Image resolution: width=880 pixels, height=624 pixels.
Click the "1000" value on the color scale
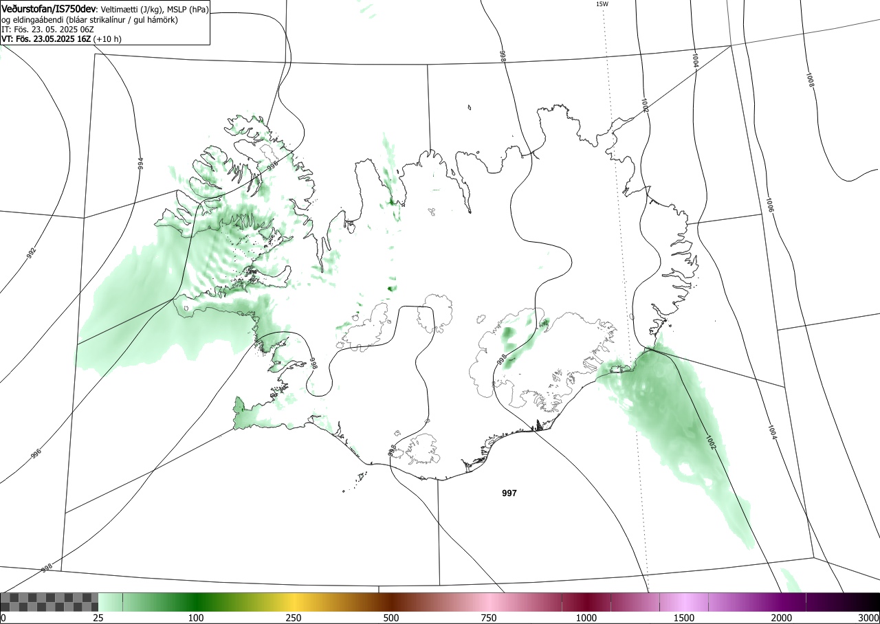[586, 618]
